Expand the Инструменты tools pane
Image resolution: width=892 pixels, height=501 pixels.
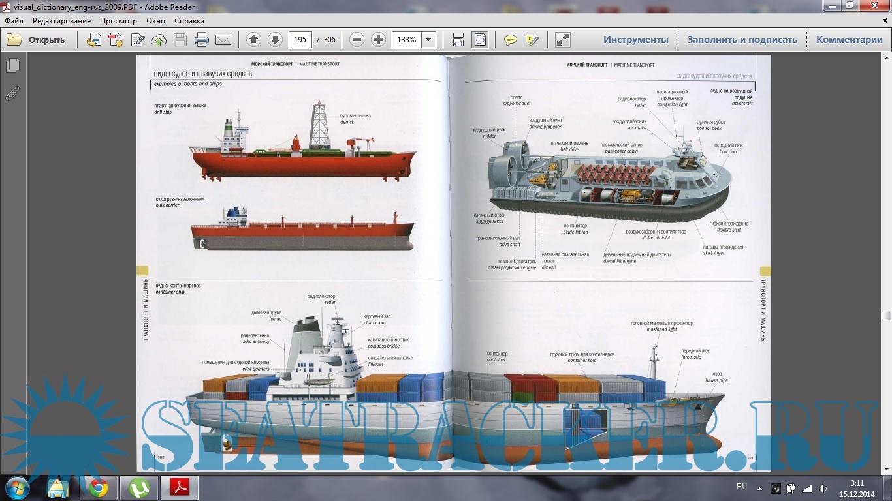[635, 40]
